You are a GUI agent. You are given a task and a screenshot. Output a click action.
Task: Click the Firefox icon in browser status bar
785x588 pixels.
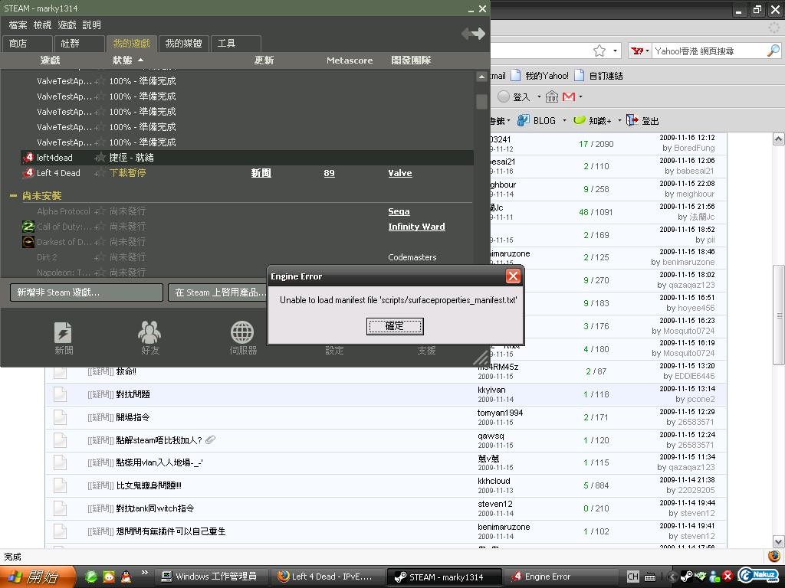774,556
